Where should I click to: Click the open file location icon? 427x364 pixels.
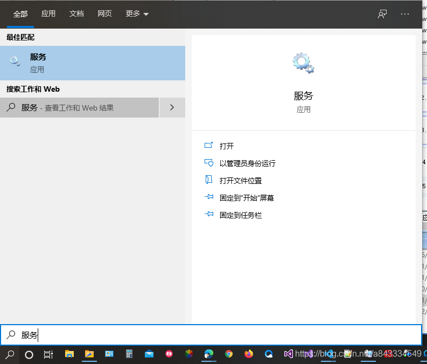pos(208,180)
